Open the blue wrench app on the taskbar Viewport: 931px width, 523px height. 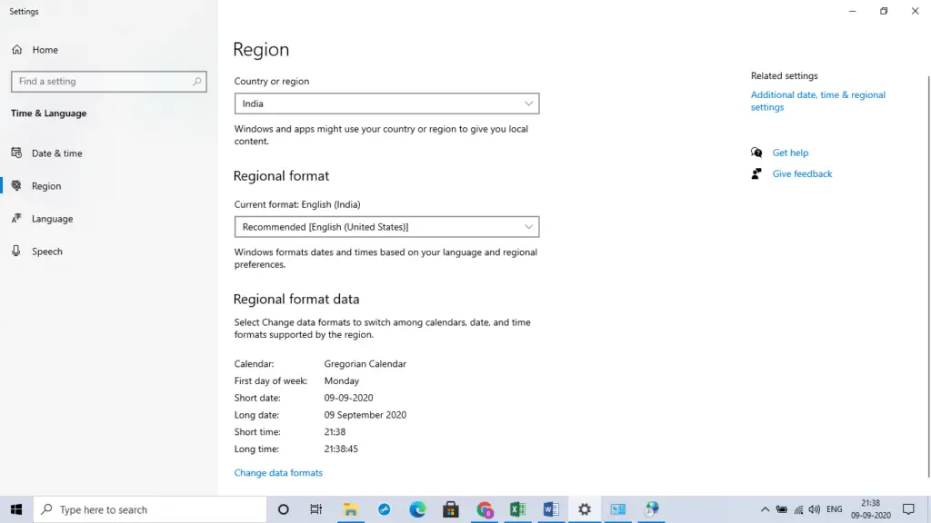pyautogui.click(x=385, y=509)
